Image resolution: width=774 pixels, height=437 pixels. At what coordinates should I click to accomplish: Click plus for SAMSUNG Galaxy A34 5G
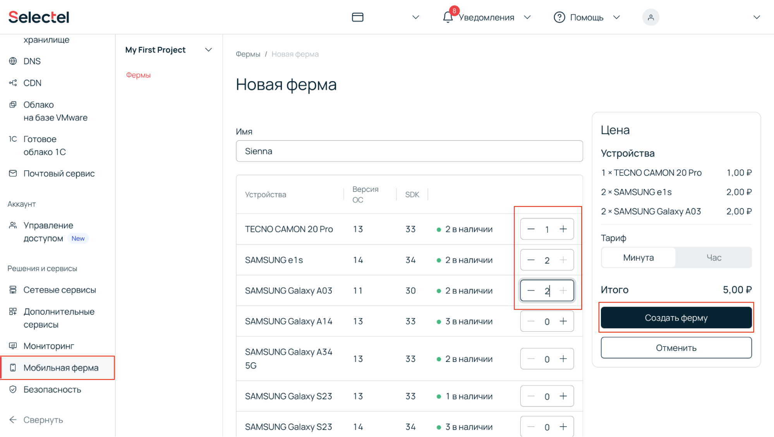(x=563, y=359)
